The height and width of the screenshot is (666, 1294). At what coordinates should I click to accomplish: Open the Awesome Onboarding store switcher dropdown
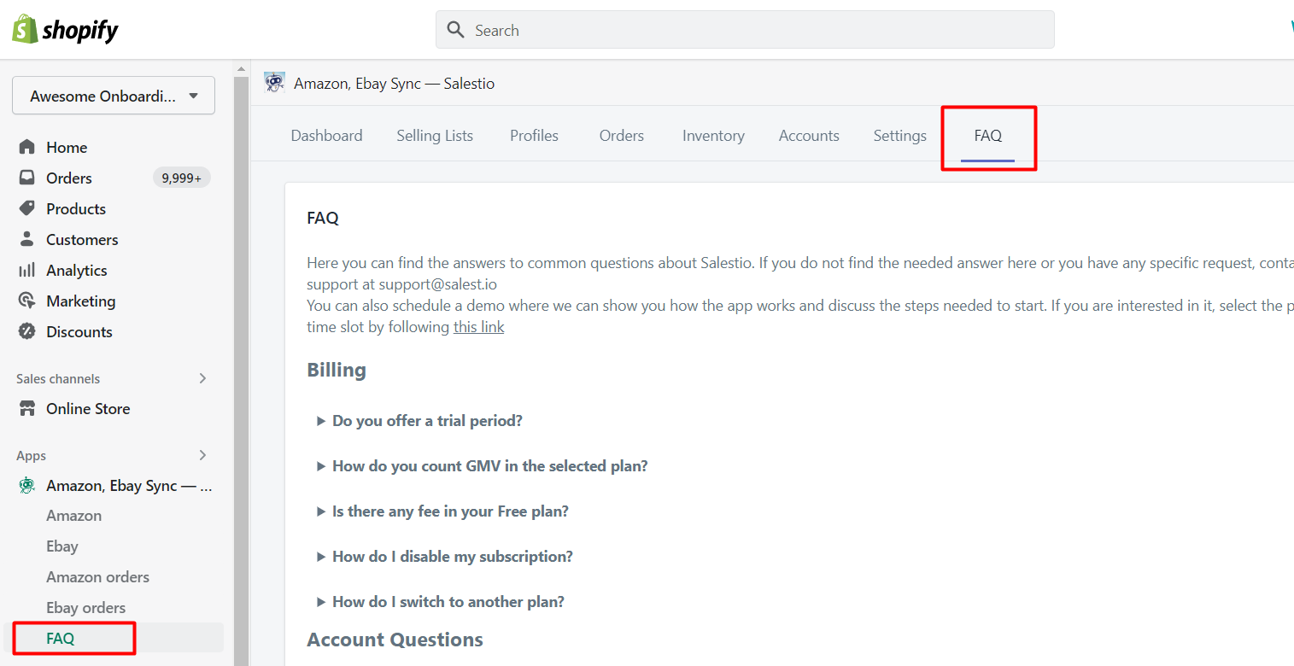point(113,96)
